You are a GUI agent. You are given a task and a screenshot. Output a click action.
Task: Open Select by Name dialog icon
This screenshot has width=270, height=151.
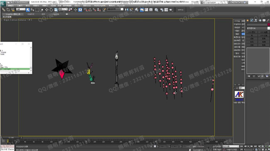pyautogui.click(x=32, y=10)
